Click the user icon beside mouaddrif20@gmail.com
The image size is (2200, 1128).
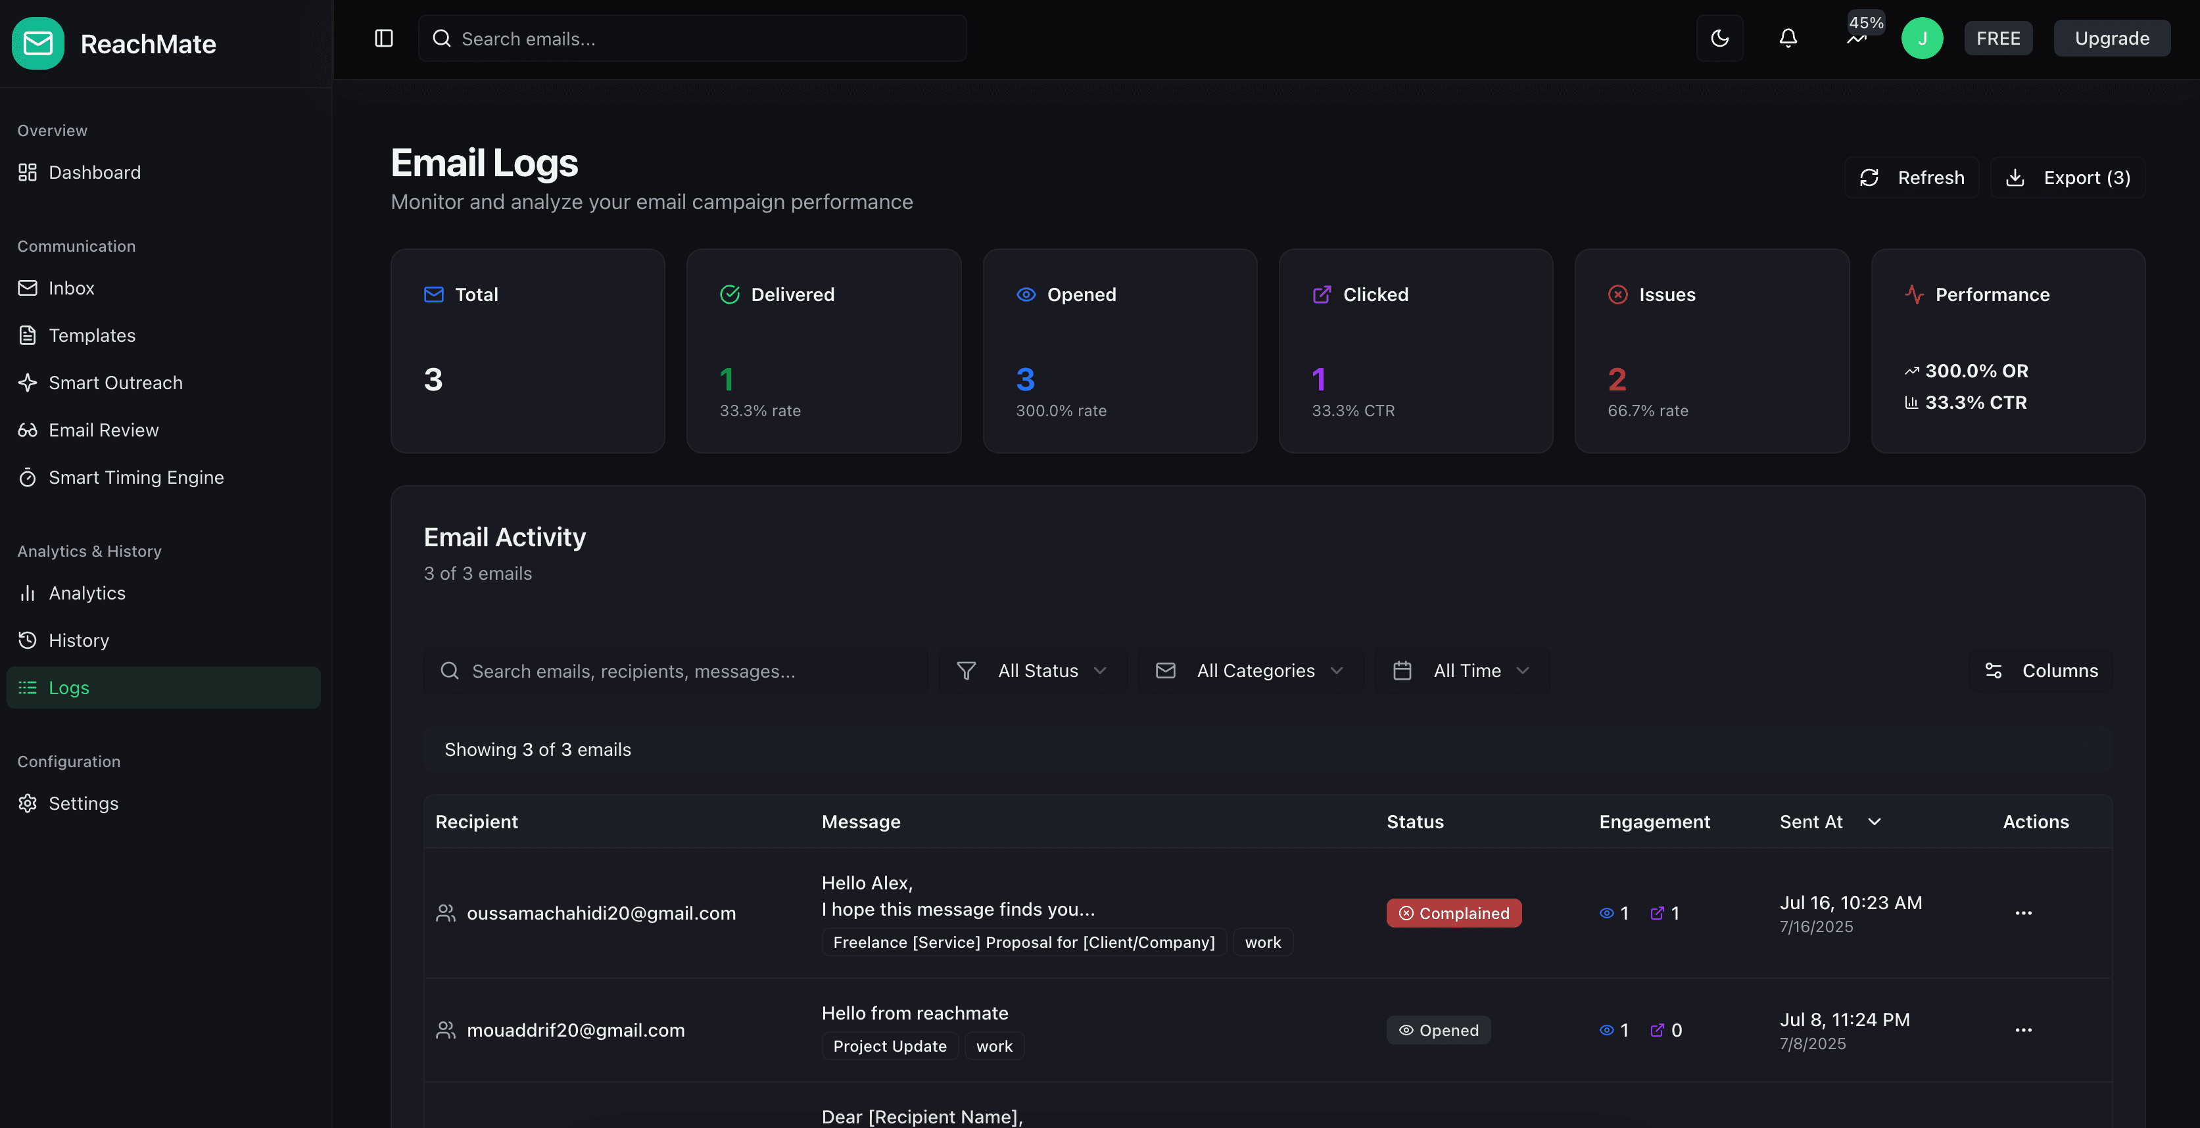[x=445, y=1030]
